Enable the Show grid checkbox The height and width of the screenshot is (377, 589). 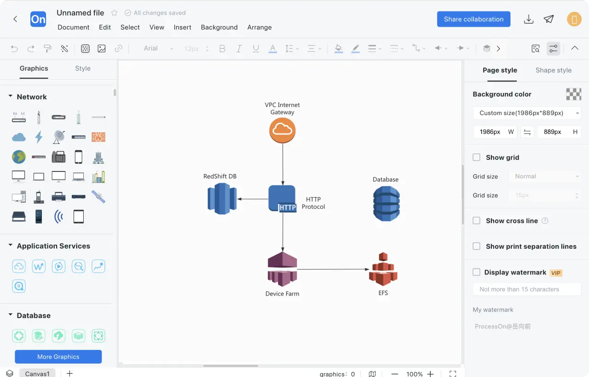click(477, 157)
